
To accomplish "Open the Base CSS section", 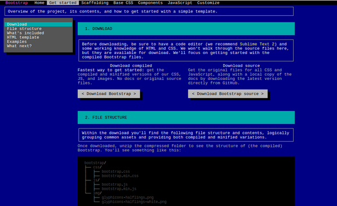I will tap(123, 3).
